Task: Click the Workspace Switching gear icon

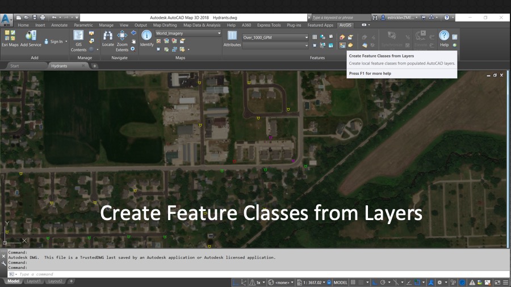Action: tap(439, 282)
